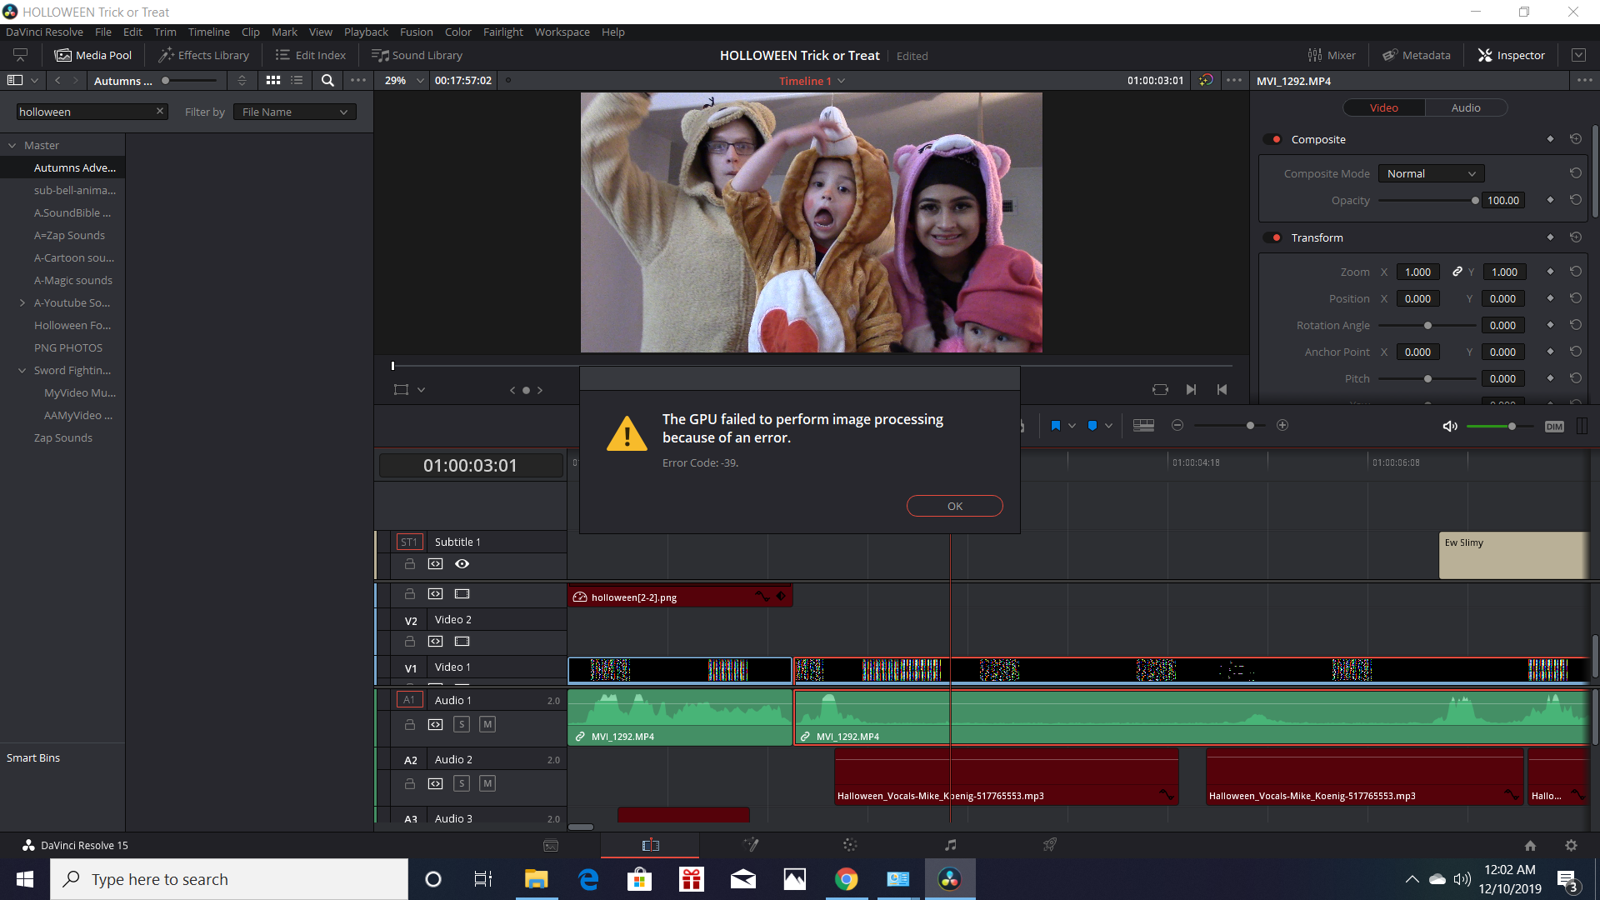Click OK in the GPU error dialog

click(x=955, y=506)
